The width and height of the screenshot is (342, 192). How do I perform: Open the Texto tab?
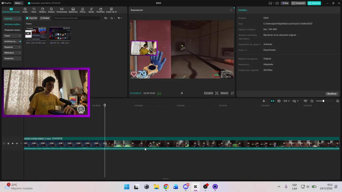tap(34, 10)
